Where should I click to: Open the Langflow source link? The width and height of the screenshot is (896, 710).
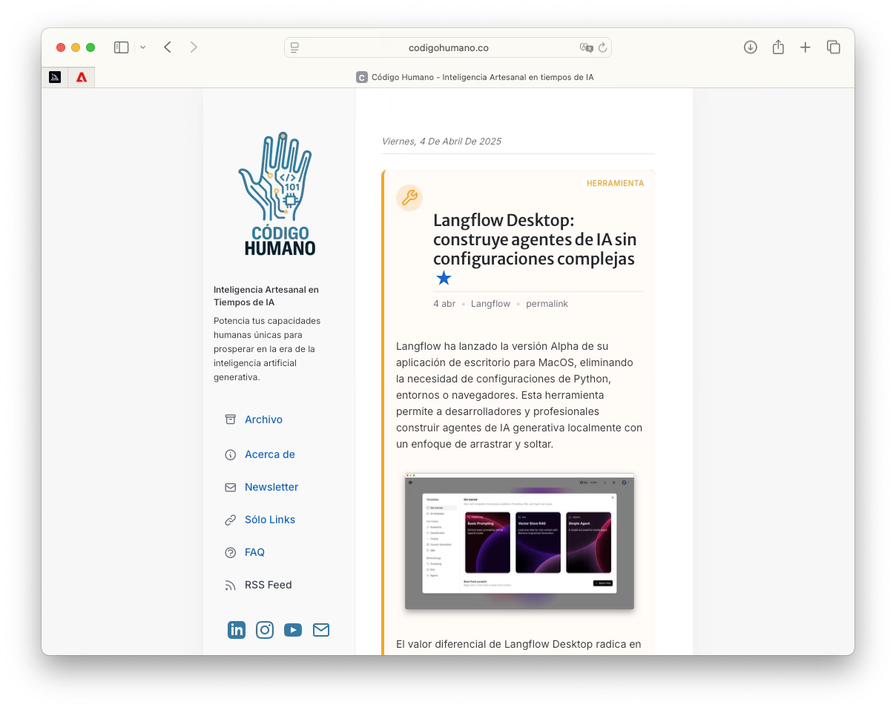coord(490,304)
